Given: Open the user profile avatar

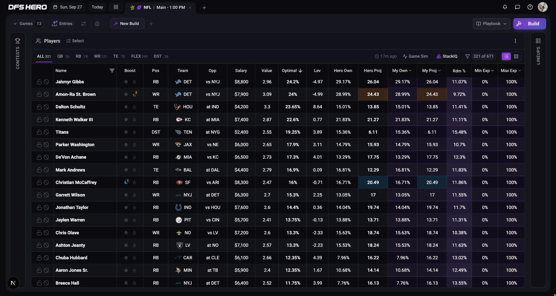Looking at the screenshot, I should pyautogui.click(x=542, y=7).
